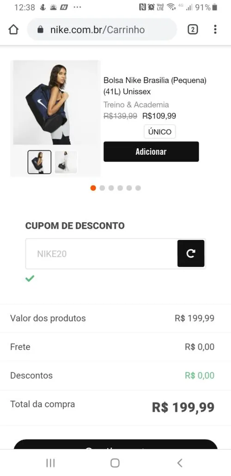Tap the Android recent apps icon

(50, 463)
